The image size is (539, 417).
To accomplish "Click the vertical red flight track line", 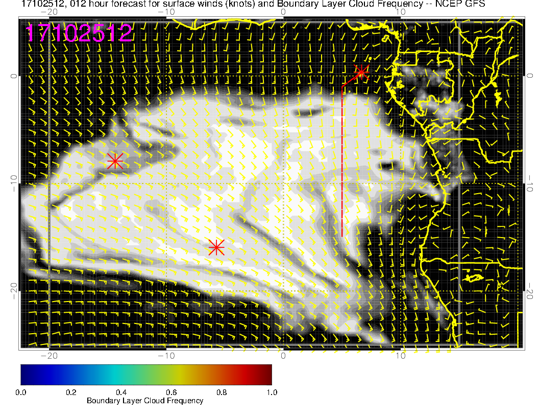I will point(342,160).
